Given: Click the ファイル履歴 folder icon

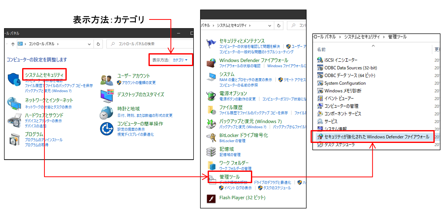Looking at the screenshot, I should pyautogui.click(x=211, y=110).
